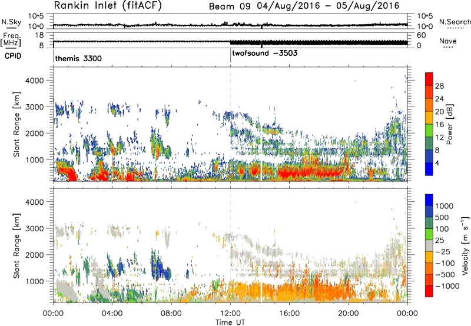Screen dimensions: 471x326
Task: Click the 'twofsound -3503' CPID label
Action: coord(264,53)
